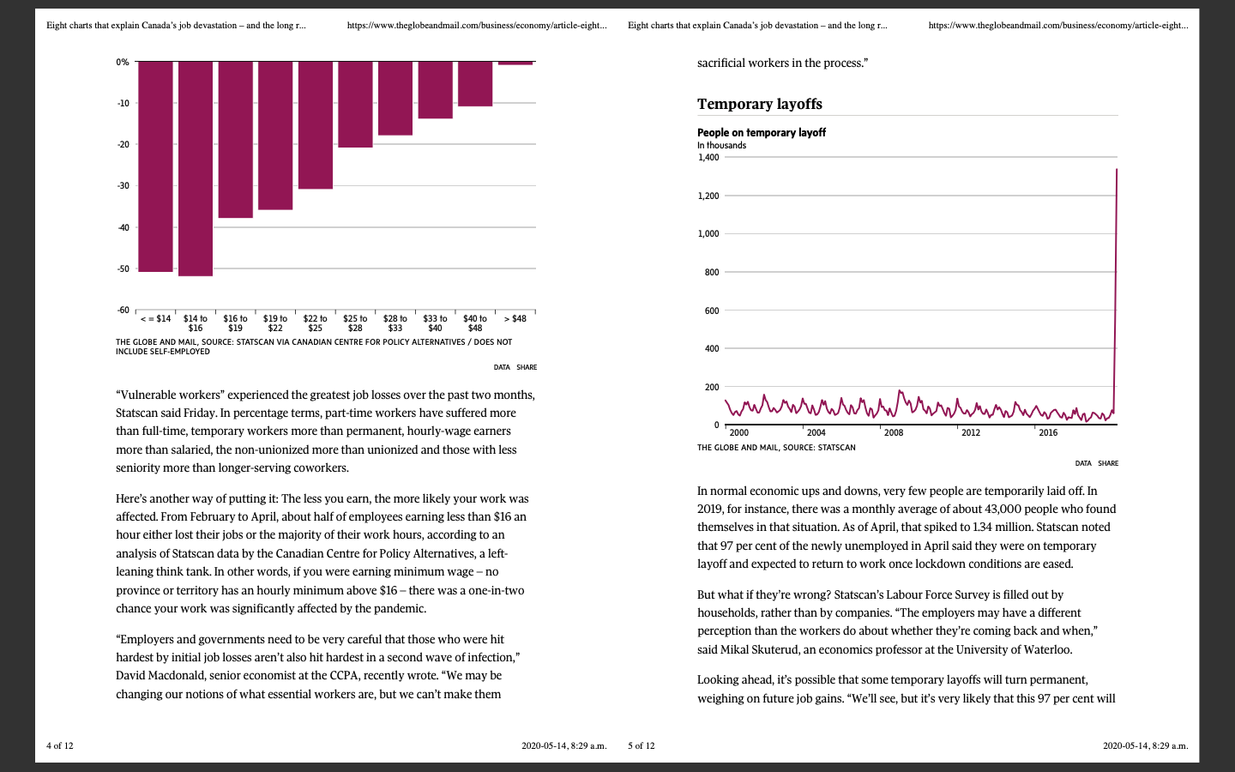Viewport: 1235px width, 772px height.
Task: Click the '4 of 12' page footer
Action: click(x=60, y=745)
